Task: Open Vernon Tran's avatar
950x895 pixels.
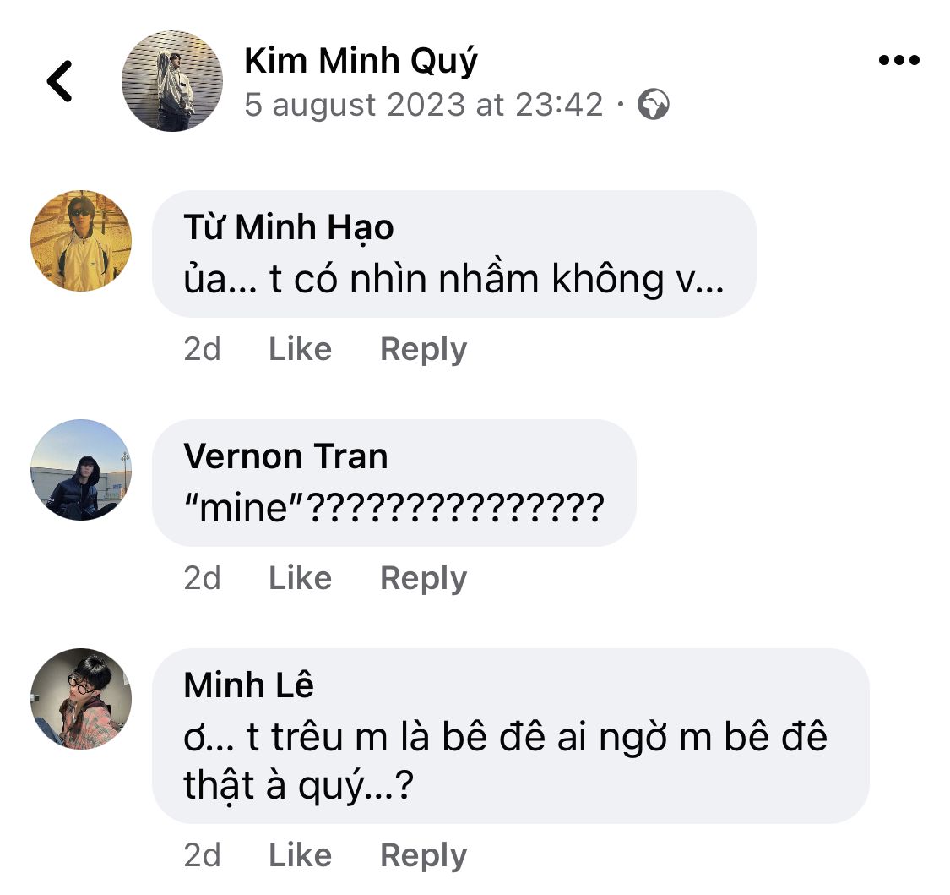Action: coord(81,470)
